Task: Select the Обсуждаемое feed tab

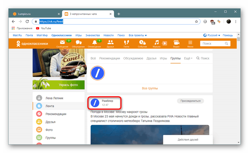Action: tap(133, 58)
